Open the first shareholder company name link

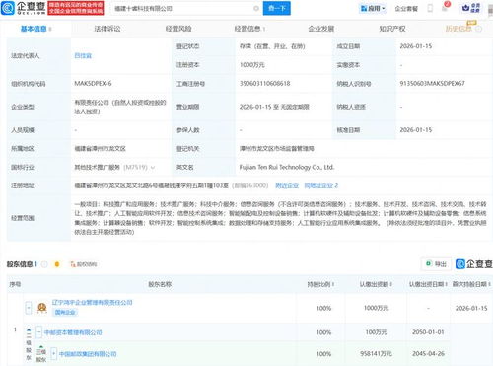pos(92,302)
